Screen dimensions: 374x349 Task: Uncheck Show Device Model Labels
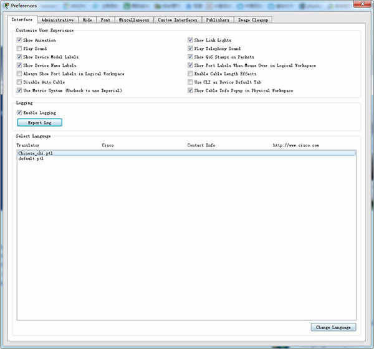tap(19, 57)
